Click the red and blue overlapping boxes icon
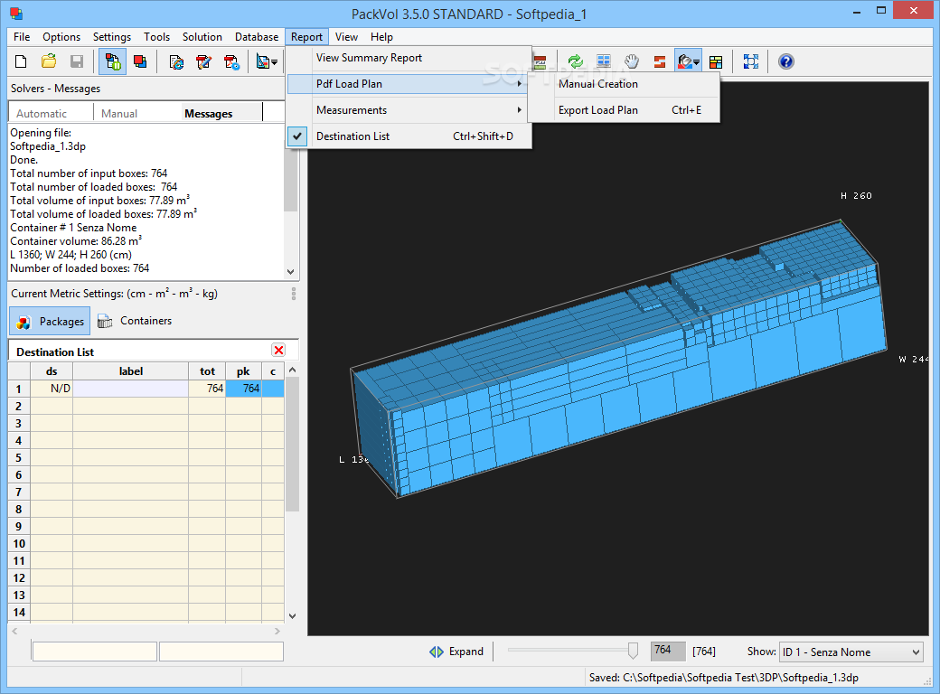 [140, 61]
